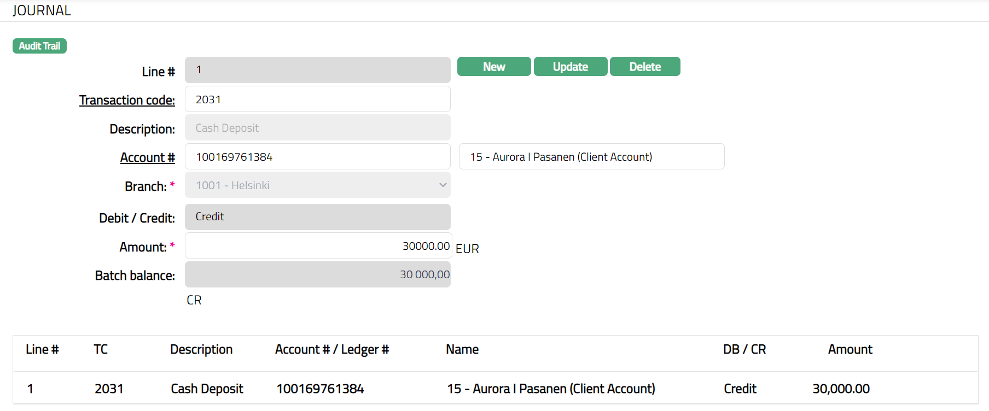Click the Account number input field
Screen dimensions: 989x411
click(x=317, y=157)
